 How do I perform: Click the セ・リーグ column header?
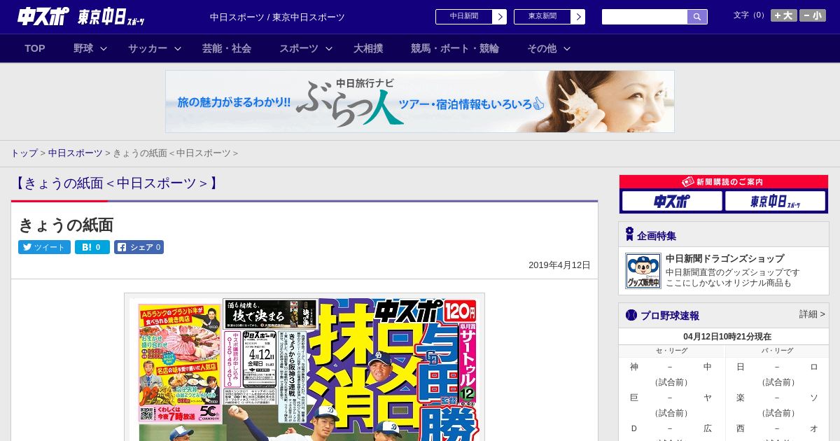[x=671, y=351]
